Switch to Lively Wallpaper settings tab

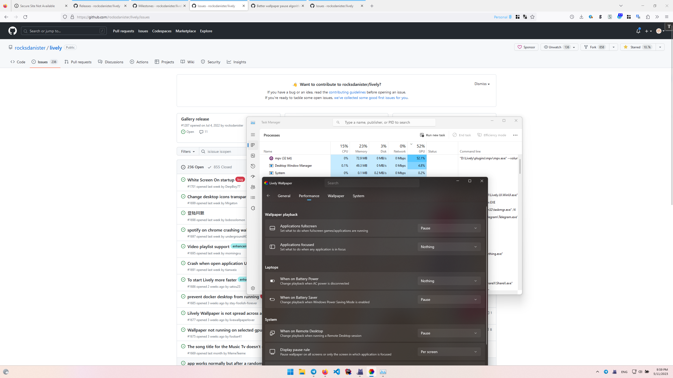point(336,196)
